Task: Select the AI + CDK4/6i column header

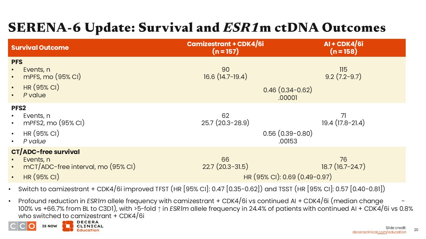Action: point(343,48)
